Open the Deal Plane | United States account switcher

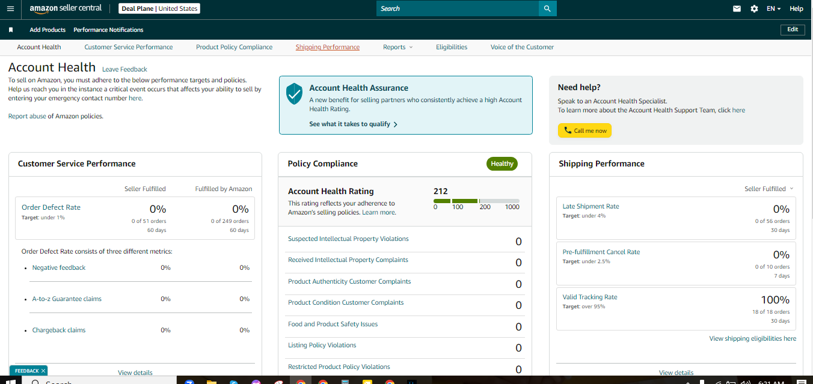[159, 8]
